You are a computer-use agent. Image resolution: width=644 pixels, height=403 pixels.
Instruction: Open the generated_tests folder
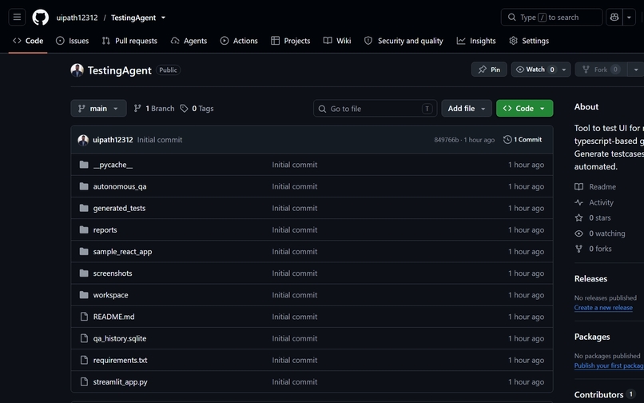119,209
